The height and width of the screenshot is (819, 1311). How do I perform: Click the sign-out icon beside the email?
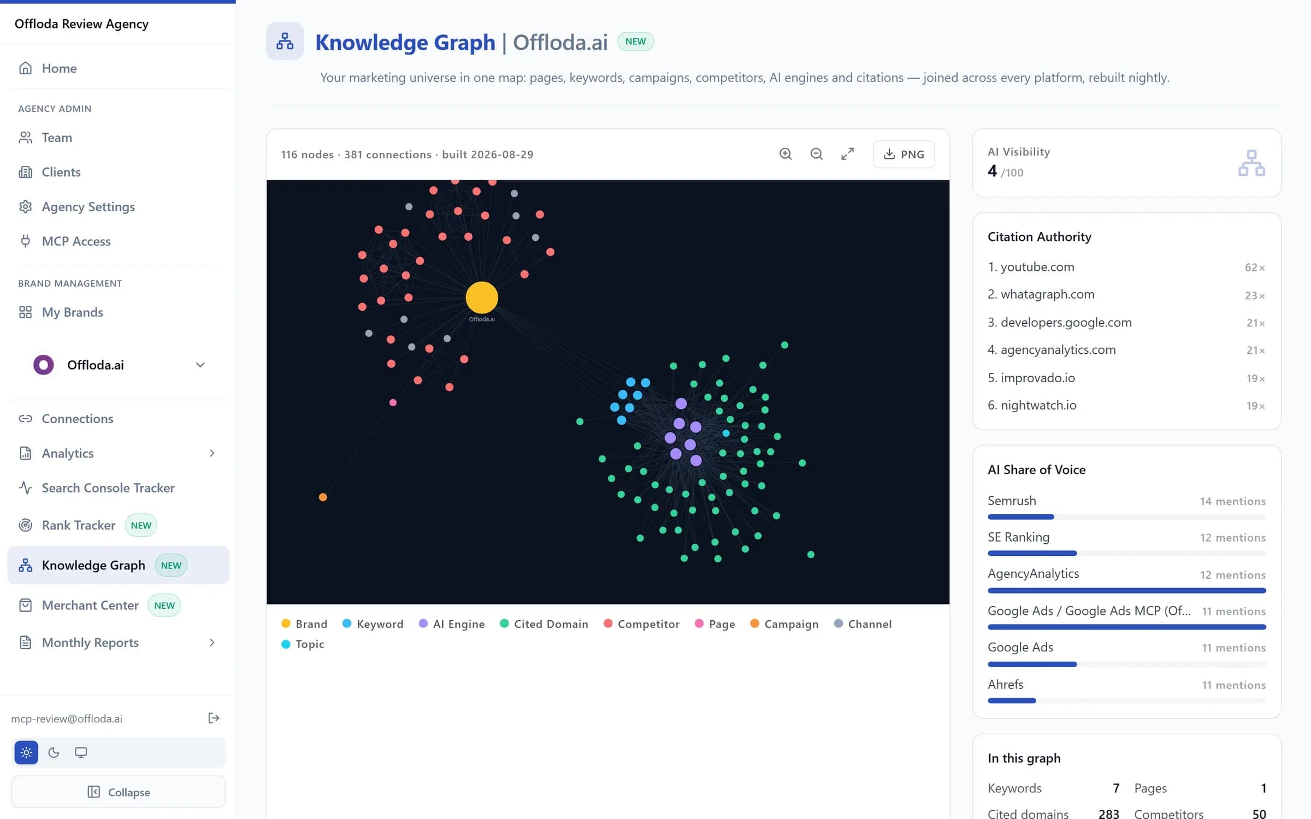[214, 718]
